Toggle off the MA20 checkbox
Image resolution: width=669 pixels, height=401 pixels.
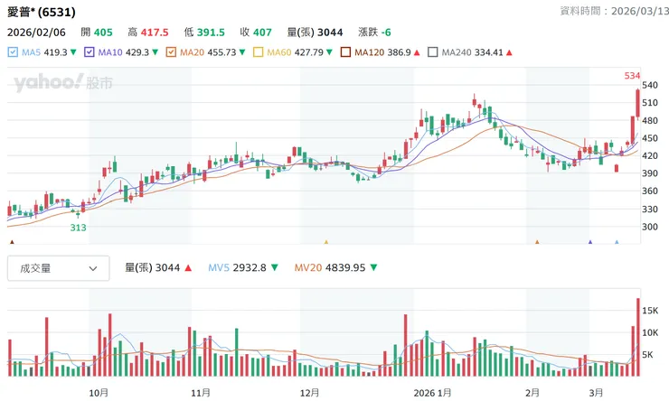[172, 52]
